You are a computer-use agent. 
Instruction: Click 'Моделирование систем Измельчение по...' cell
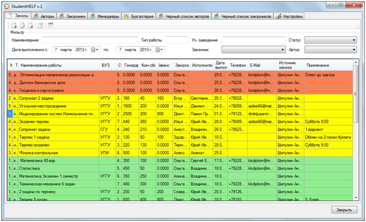click(59, 114)
